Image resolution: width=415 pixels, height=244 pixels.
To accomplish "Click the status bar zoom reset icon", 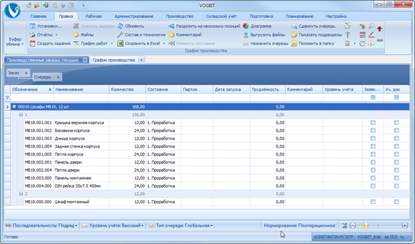I will (345, 225).
